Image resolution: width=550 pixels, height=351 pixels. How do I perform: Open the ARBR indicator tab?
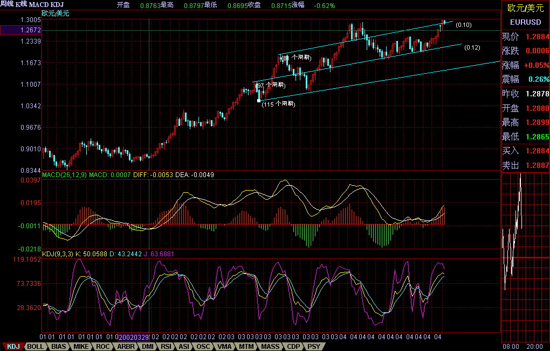[x=126, y=347]
